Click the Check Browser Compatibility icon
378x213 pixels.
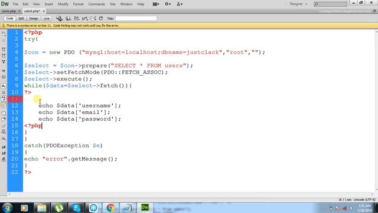93,18
